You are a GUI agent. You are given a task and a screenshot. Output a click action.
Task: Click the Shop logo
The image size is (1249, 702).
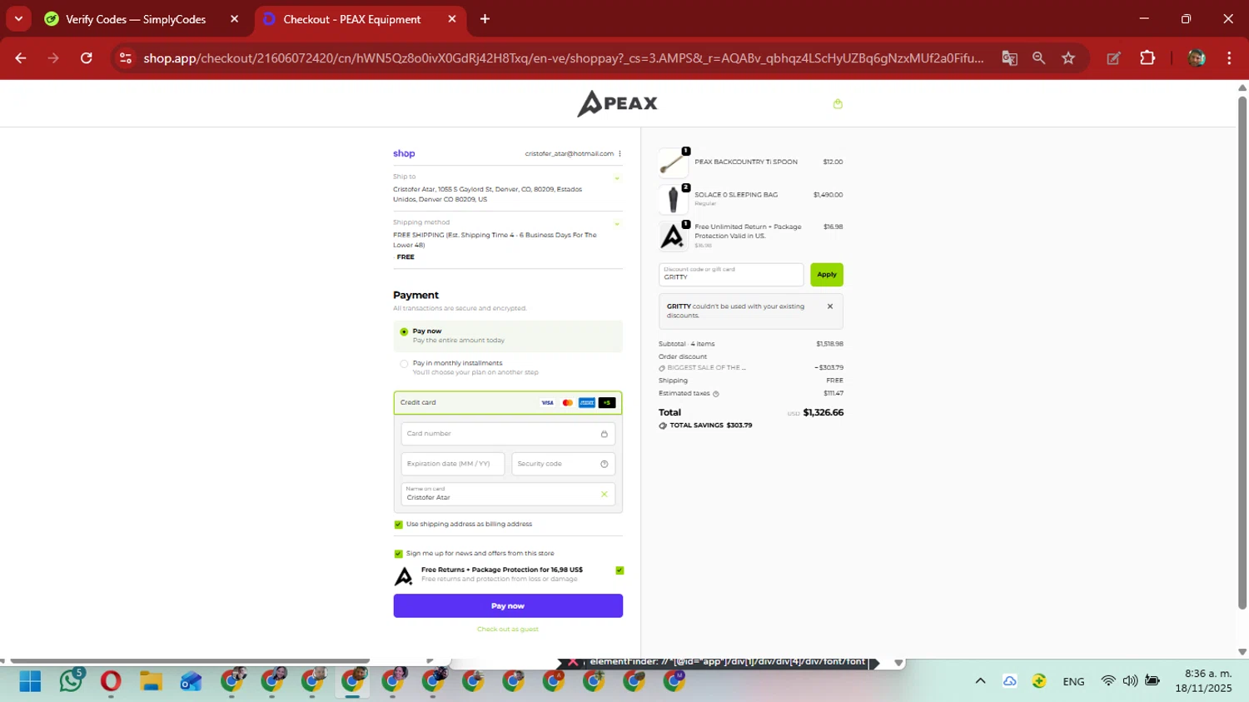pyautogui.click(x=404, y=153)
